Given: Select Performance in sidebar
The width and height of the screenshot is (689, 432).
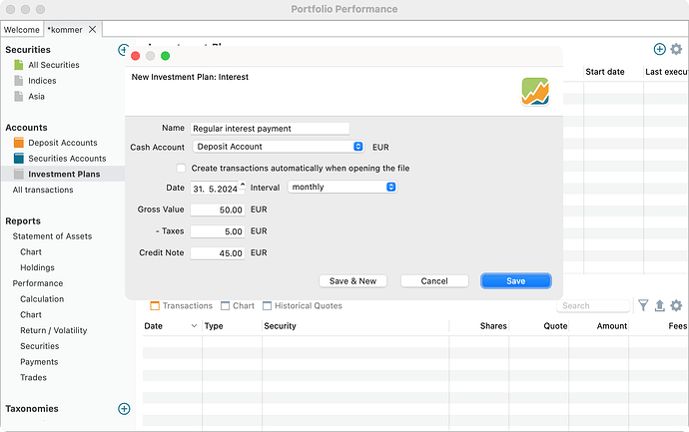Looking at the screenshot, I should coord(38,283).
